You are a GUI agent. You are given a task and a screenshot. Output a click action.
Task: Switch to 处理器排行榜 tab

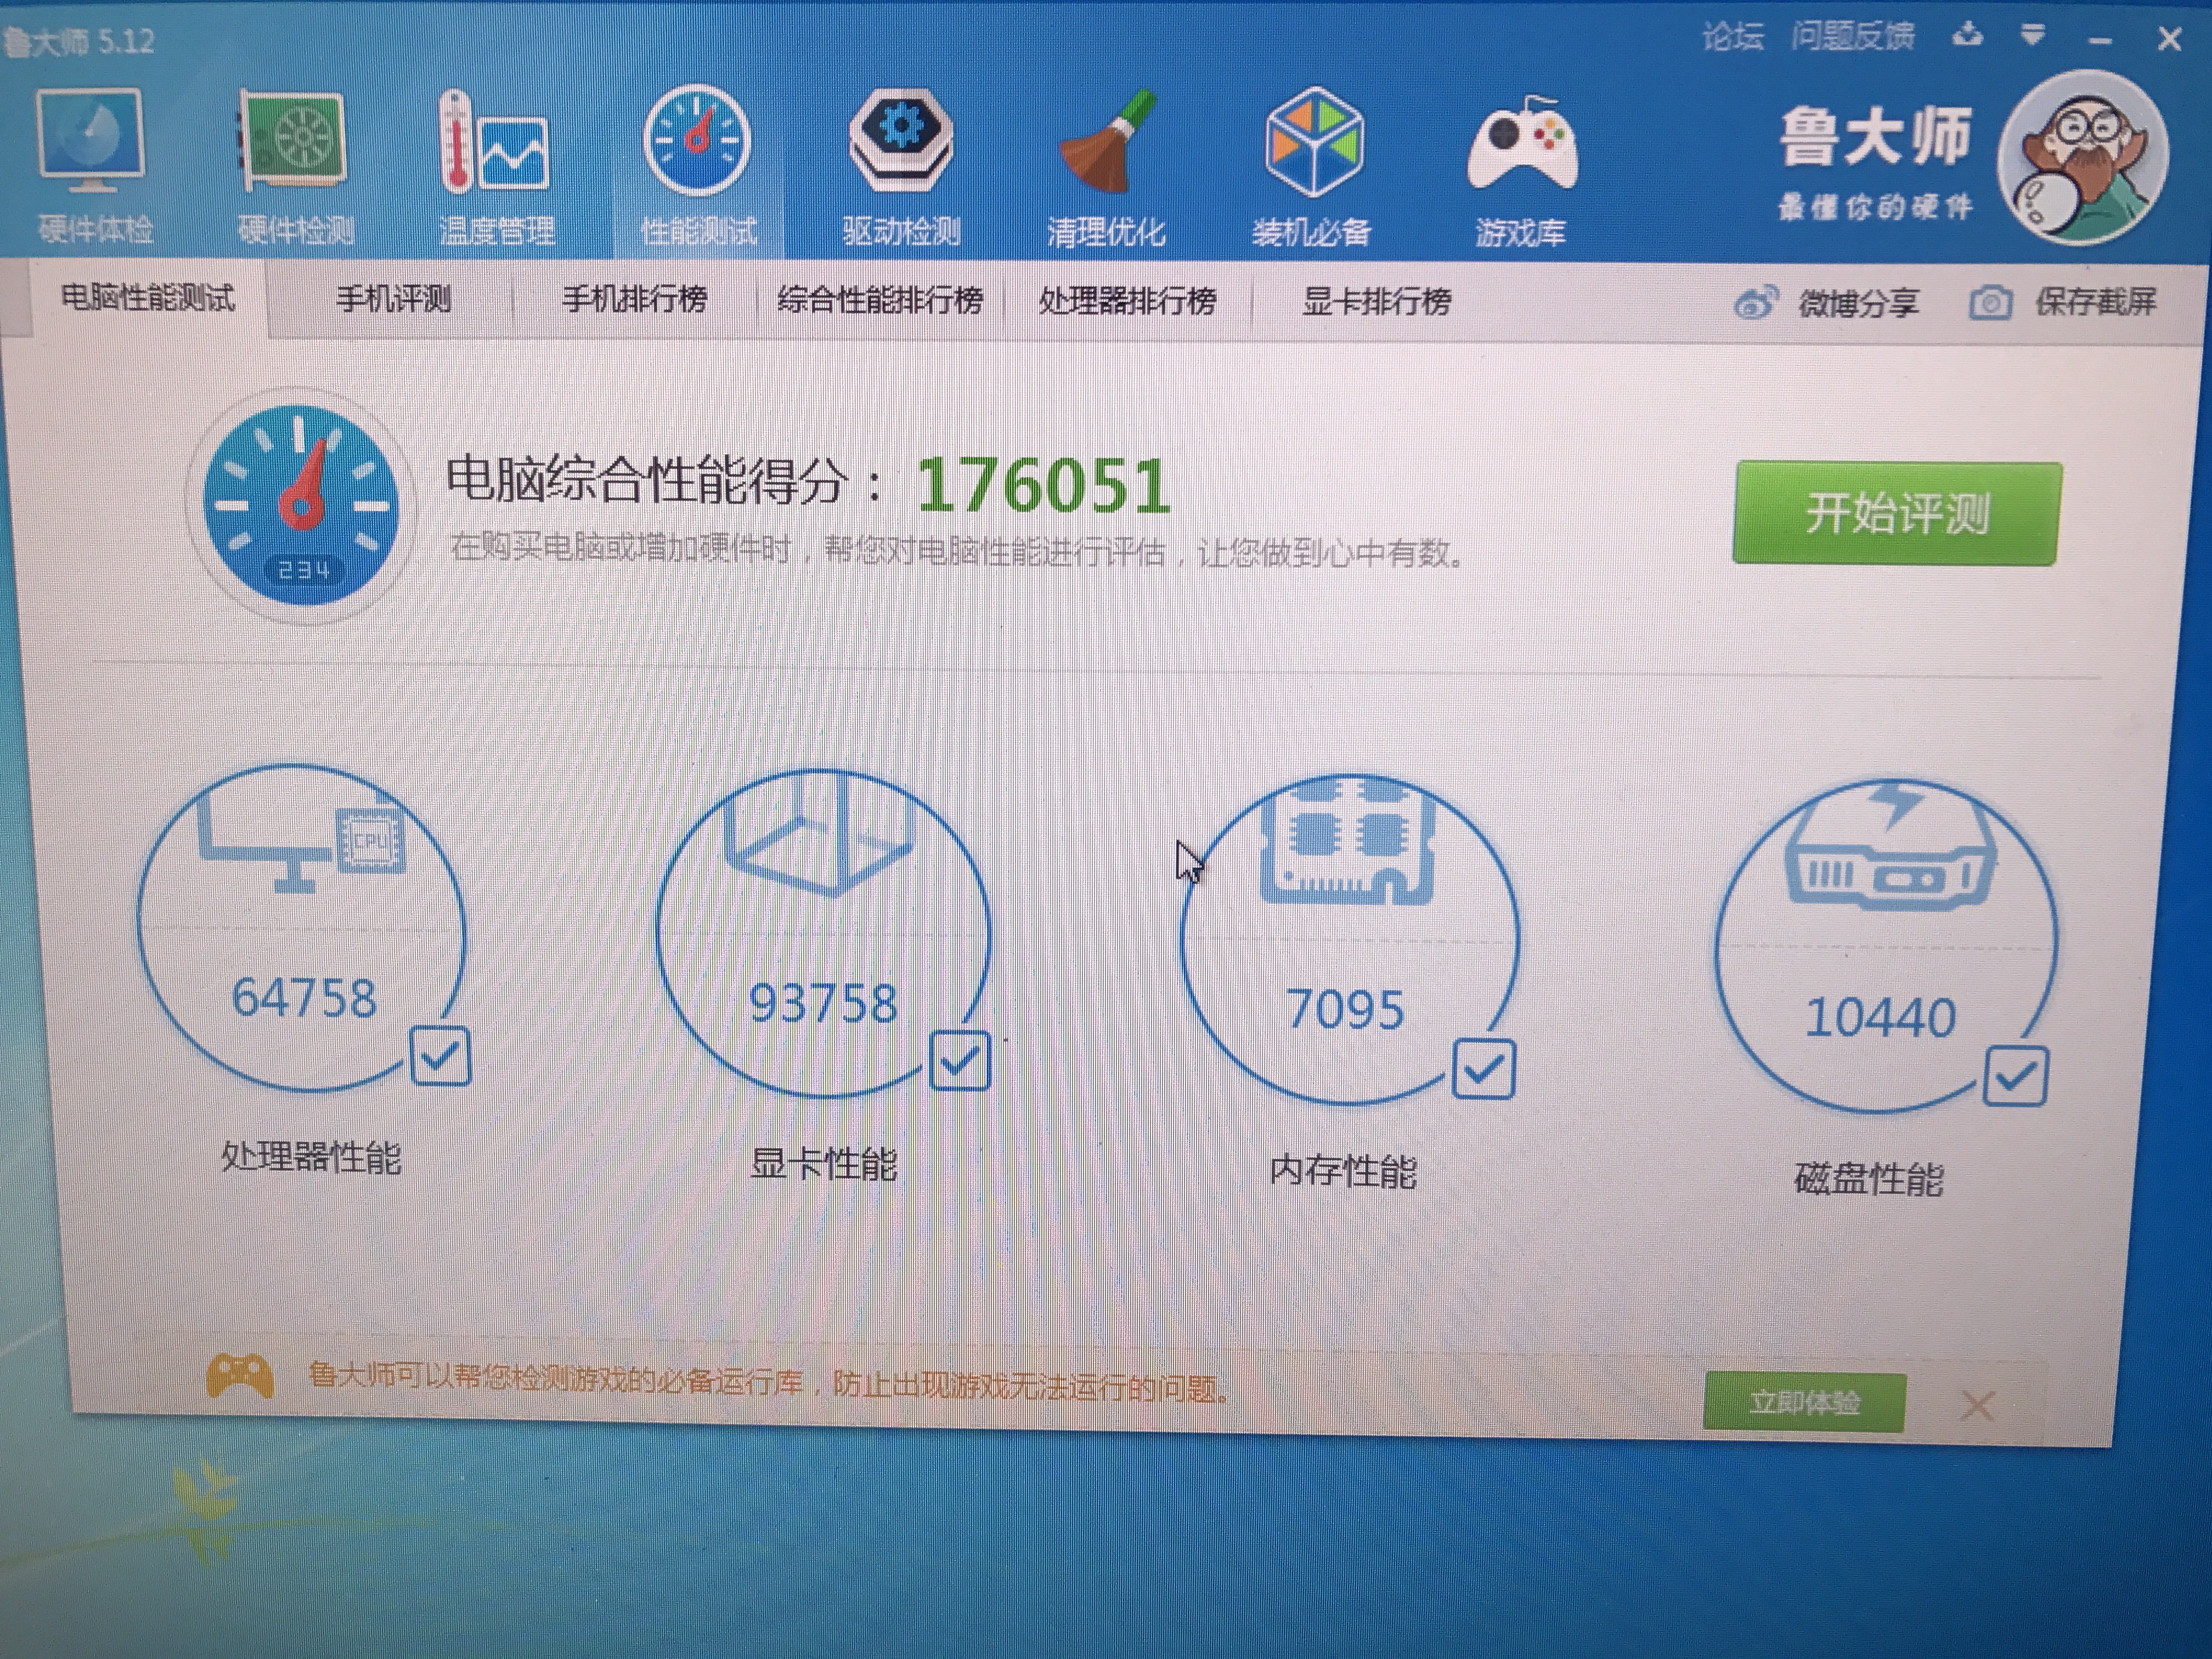(1127, 301)
